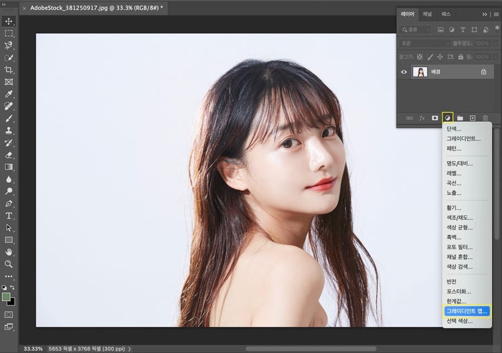
Task: Select the Quick Selection tool
Action: pyautogui.click(x=9, y=58)
